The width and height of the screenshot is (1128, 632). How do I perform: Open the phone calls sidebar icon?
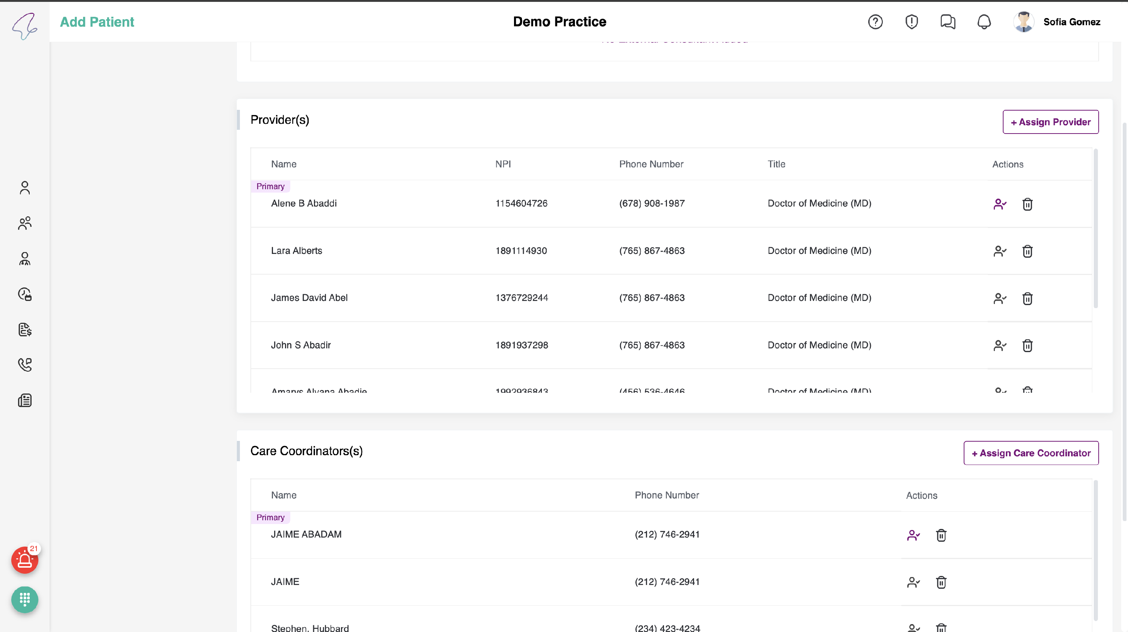click(25, 365)
